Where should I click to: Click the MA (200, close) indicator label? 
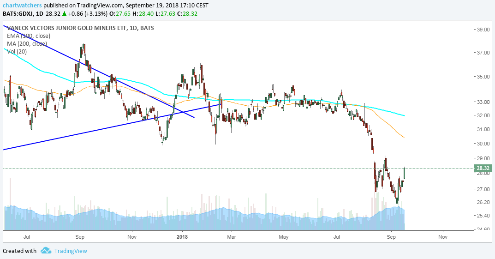[27, 43]
